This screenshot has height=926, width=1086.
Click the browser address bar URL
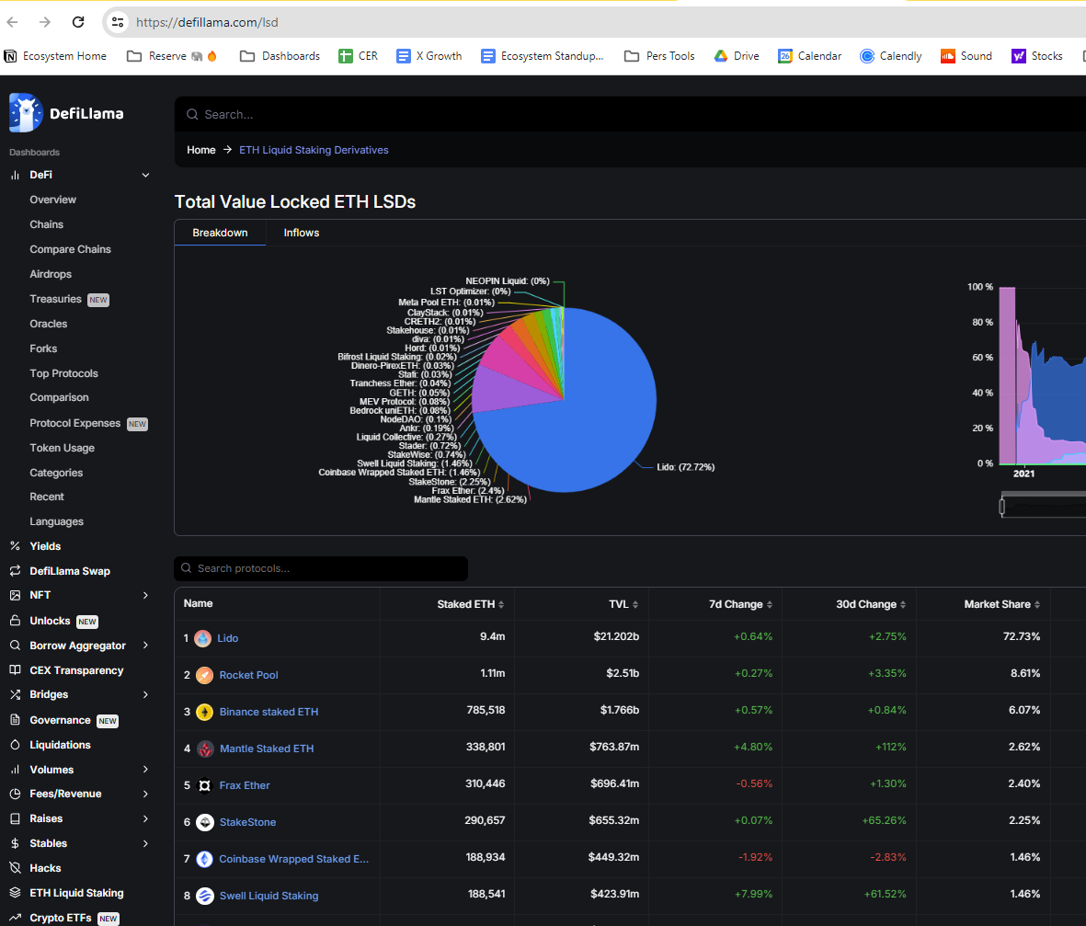click(x=207, y=22)
